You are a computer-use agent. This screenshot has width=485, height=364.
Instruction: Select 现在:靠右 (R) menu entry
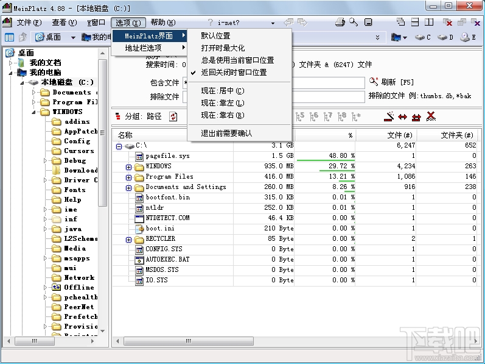pyautogui.click(x=239, y=115)
